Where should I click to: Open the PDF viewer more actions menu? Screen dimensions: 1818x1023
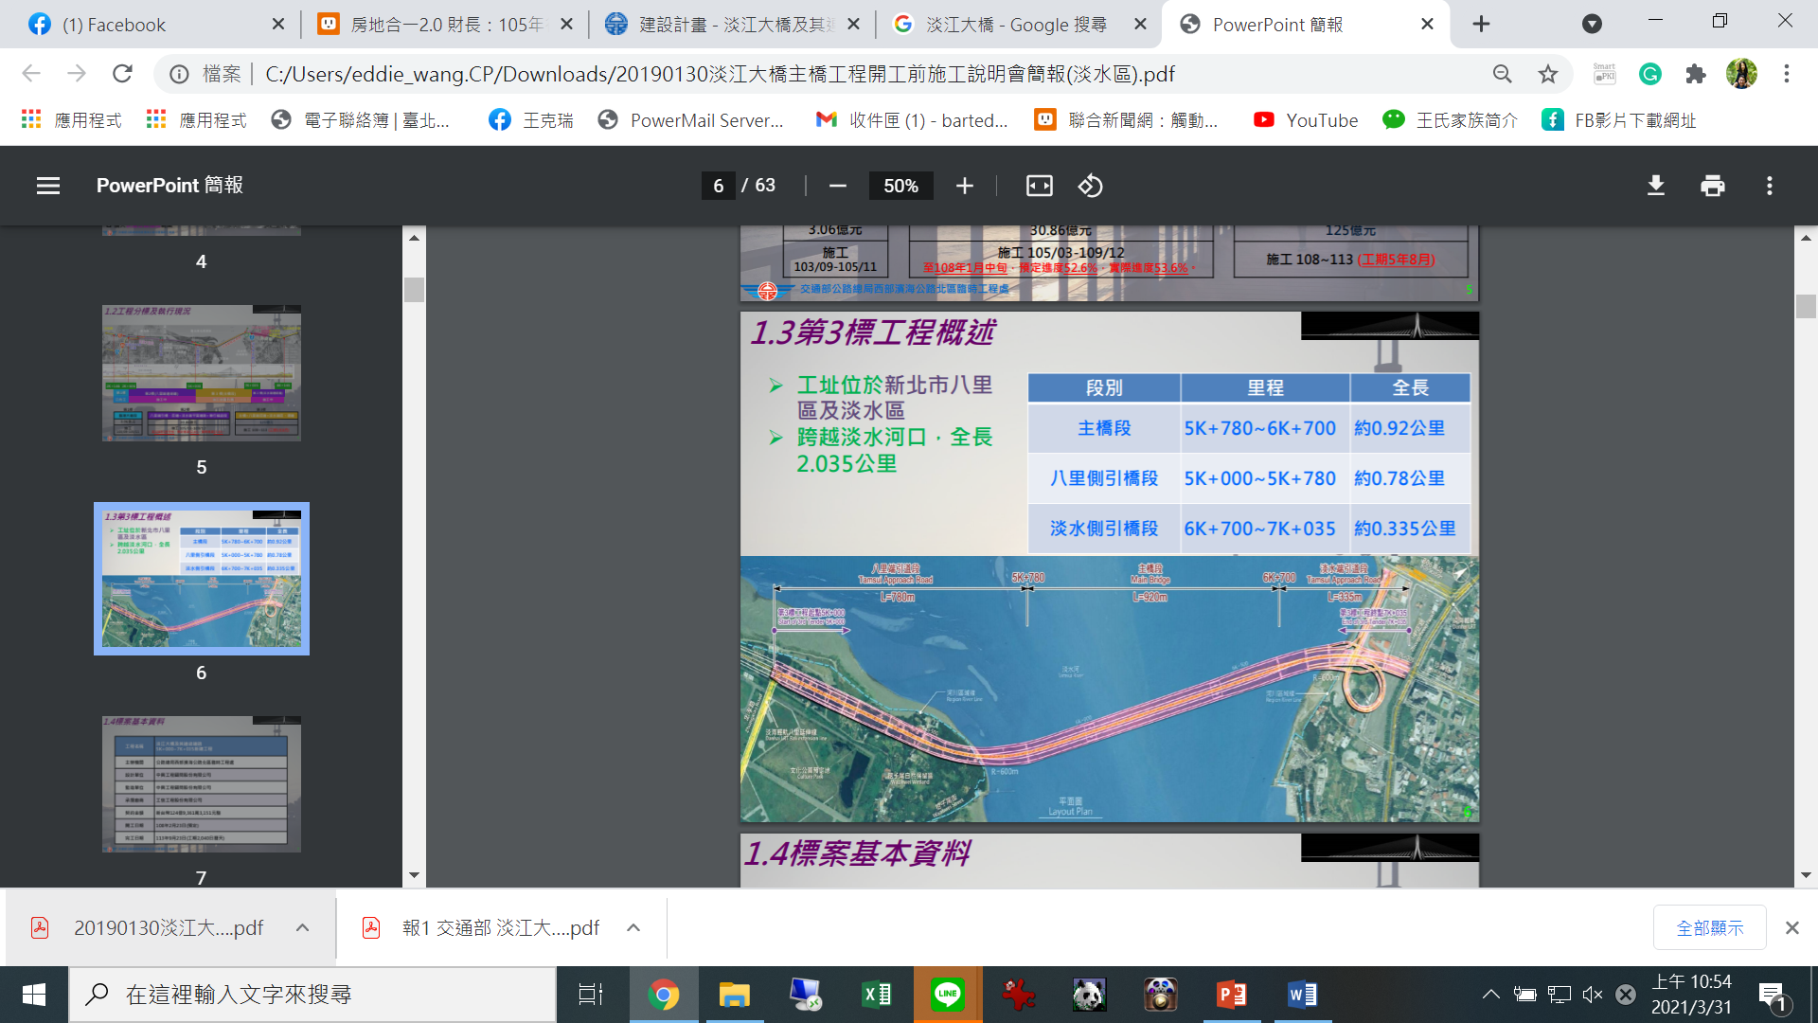click(x=1769, y=186)
